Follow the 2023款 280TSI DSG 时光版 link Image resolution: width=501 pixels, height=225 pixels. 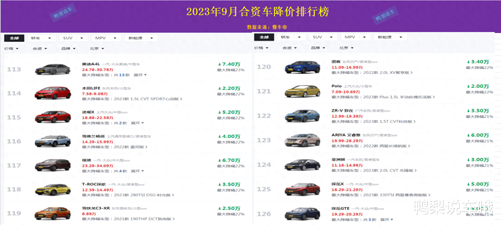(x=144, y=195)
